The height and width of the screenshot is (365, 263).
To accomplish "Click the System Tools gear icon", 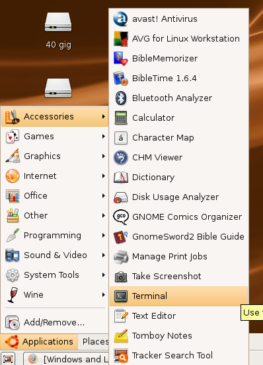I will click(x=13, y=275).
